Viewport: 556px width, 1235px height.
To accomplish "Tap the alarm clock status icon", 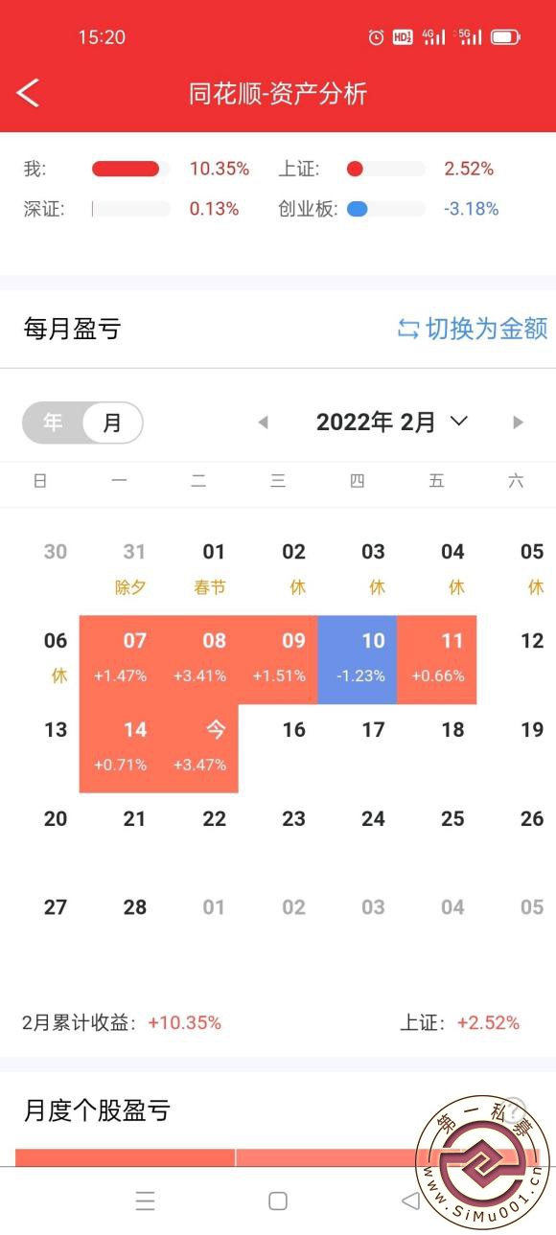I will pos(376,37).
